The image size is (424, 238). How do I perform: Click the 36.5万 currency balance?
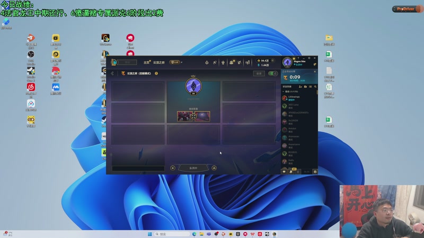263,61
